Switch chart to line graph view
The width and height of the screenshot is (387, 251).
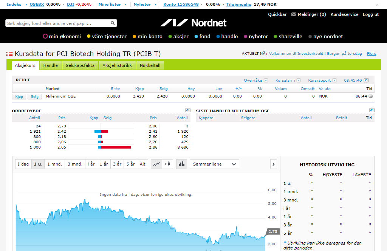click(x=156, y=164)
